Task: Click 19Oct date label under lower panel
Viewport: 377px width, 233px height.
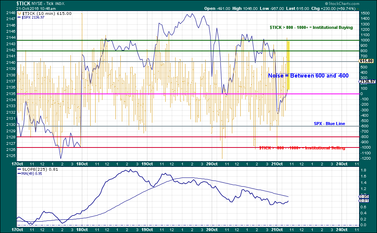Action: [x=147, y=230]
